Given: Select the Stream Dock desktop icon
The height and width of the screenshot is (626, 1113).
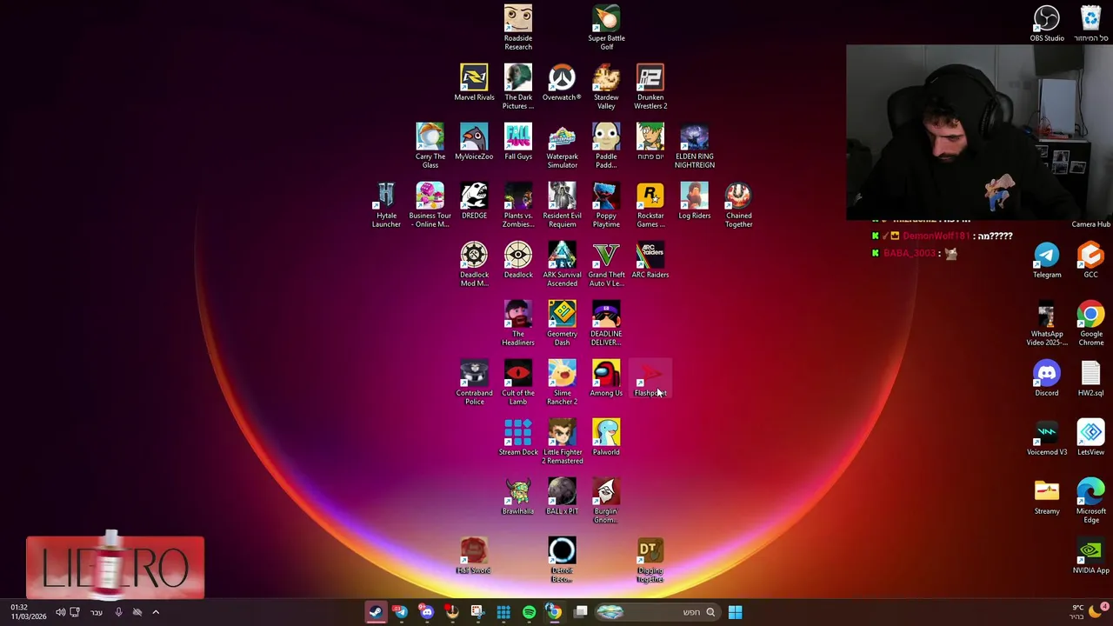Looking at the screenshot, I should (518, 437).
